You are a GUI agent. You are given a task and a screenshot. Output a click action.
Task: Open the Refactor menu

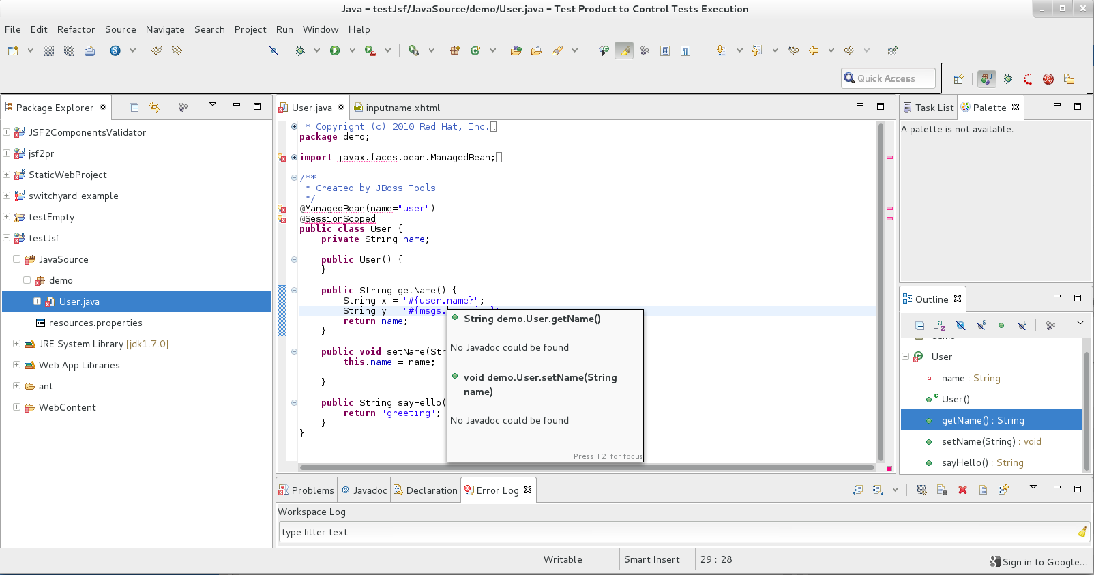76,29
